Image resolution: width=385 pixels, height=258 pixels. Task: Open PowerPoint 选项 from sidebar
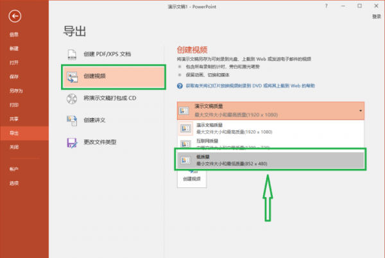click(x=14, y=183)
